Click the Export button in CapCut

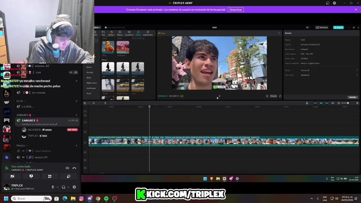tap(338, 27)
